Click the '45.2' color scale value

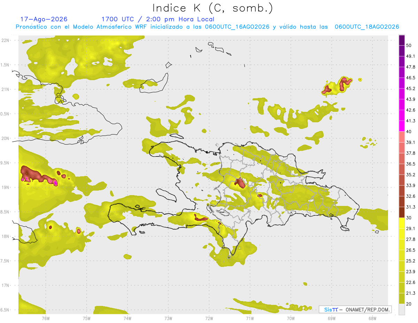(x=411, y=89)
